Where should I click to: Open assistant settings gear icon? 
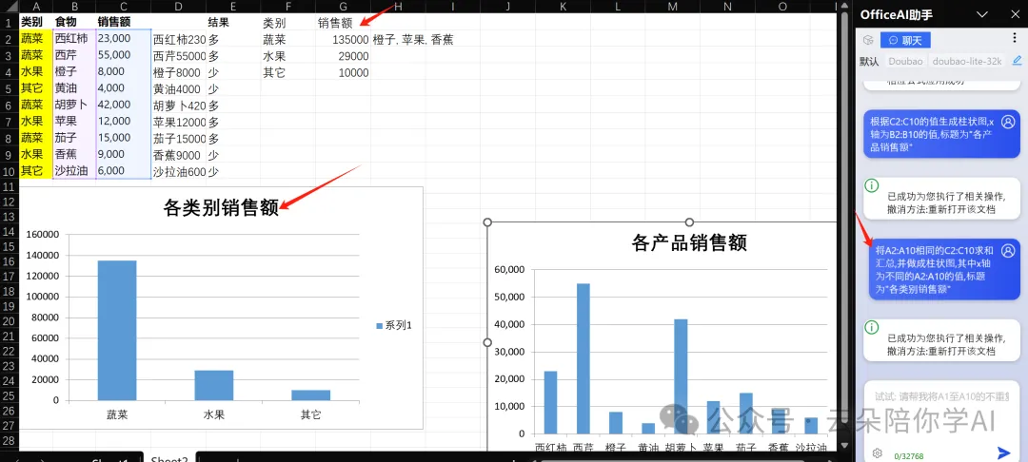pyautogui.click(x=877, y=452)
